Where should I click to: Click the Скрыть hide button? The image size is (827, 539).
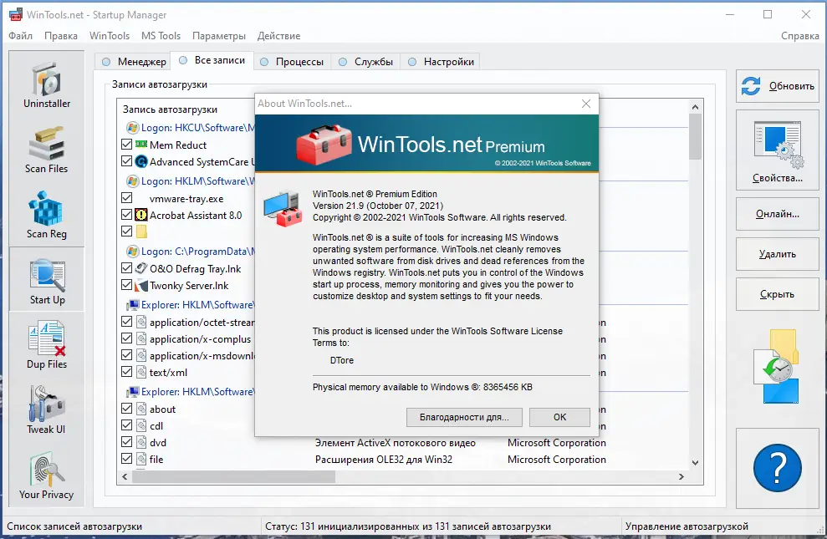click(x=778, y=294)
